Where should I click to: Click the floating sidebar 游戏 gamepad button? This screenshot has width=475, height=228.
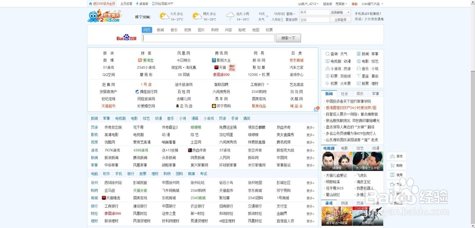(396, 156)
